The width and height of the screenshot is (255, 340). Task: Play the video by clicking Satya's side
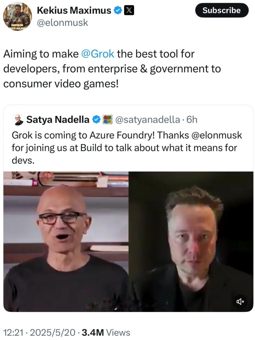(x=66, y=241)
